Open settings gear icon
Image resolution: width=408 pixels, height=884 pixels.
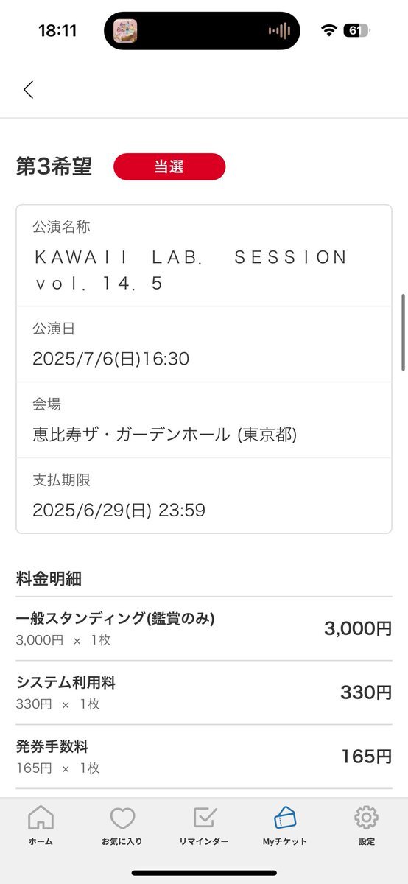(366, 818)
